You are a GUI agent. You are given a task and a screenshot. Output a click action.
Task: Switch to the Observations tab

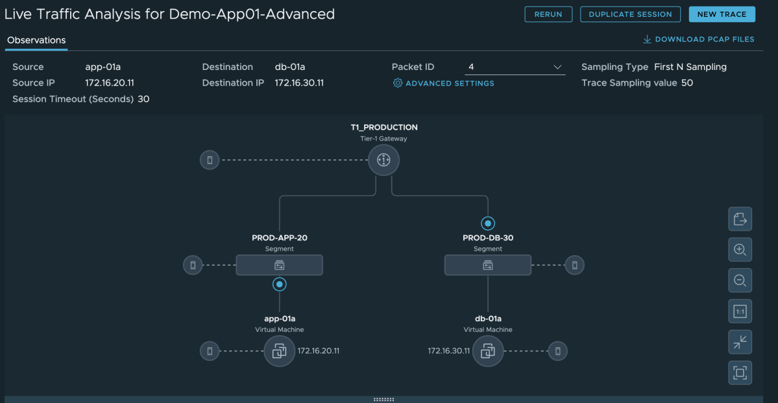pos(36,40)
